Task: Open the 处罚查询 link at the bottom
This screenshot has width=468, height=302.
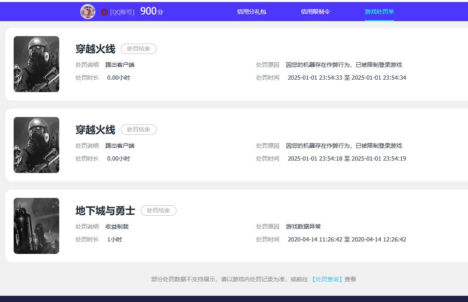Action: (328, 279)
